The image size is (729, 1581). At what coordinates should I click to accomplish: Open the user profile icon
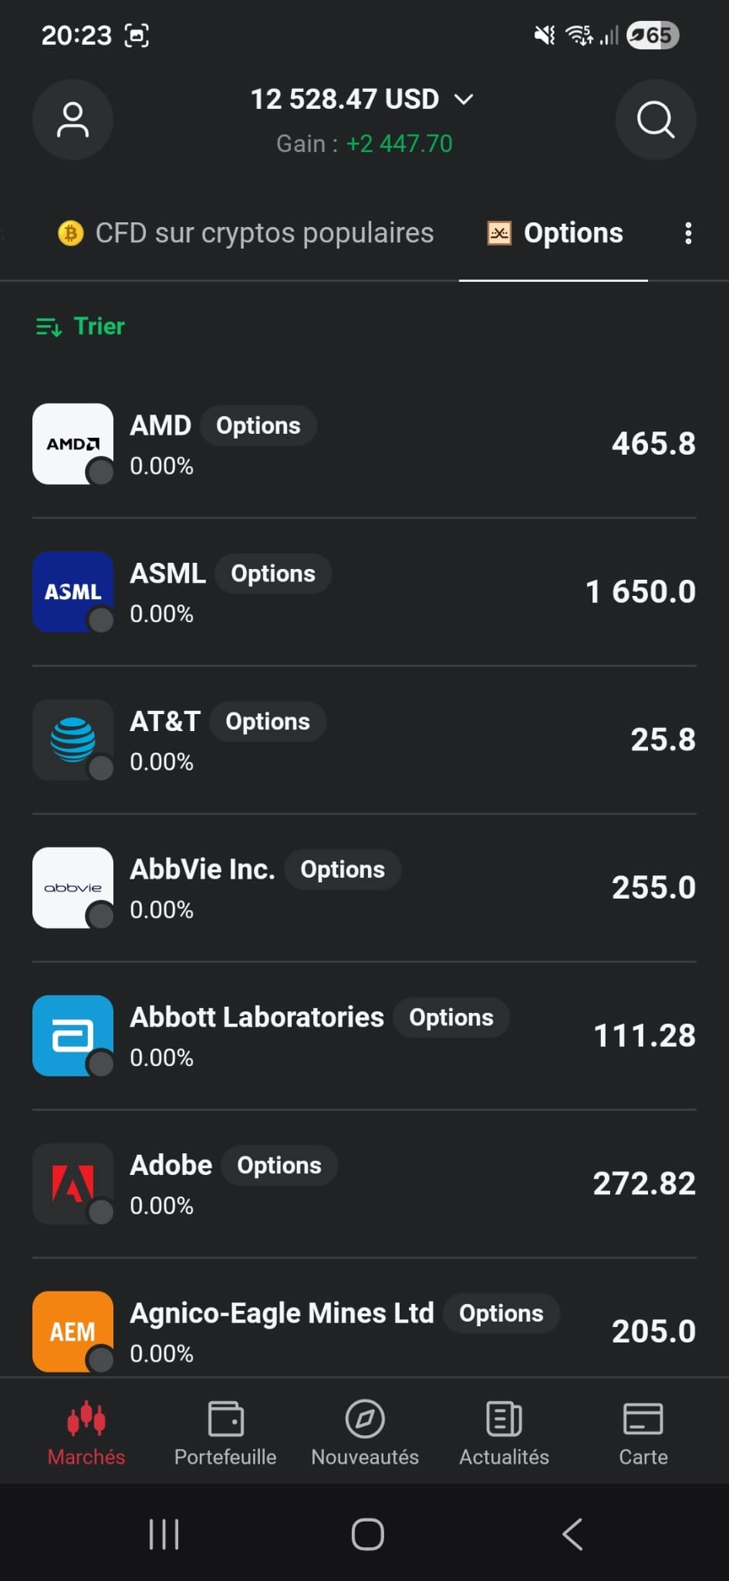tap(73, 120)
